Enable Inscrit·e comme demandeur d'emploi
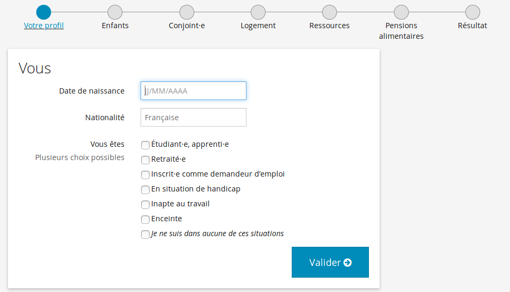The height and width of the screenshot is (292, 510). 145,174
